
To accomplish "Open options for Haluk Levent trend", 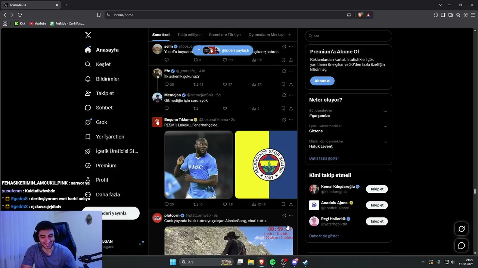I will 385,142.
